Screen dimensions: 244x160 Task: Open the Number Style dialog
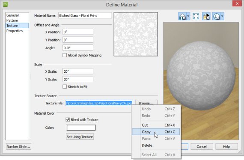point(18,147)
